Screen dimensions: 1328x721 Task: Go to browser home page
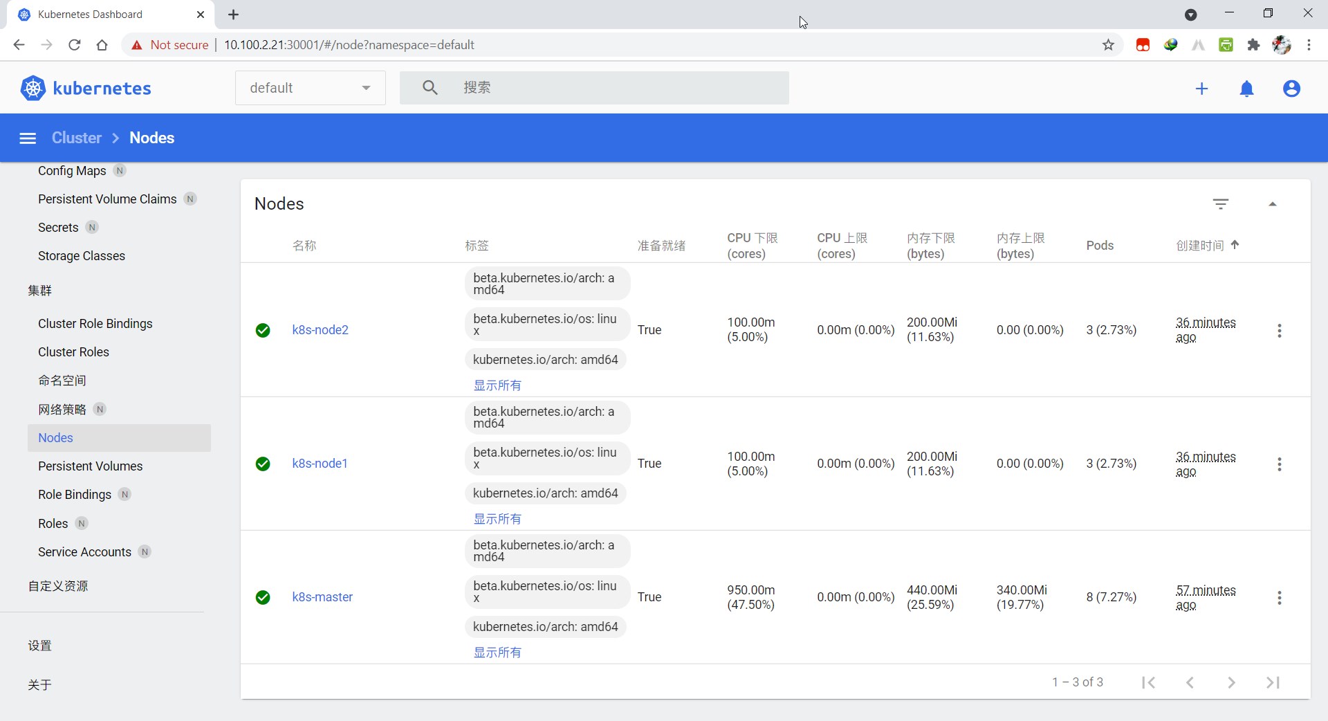[102, 45]
